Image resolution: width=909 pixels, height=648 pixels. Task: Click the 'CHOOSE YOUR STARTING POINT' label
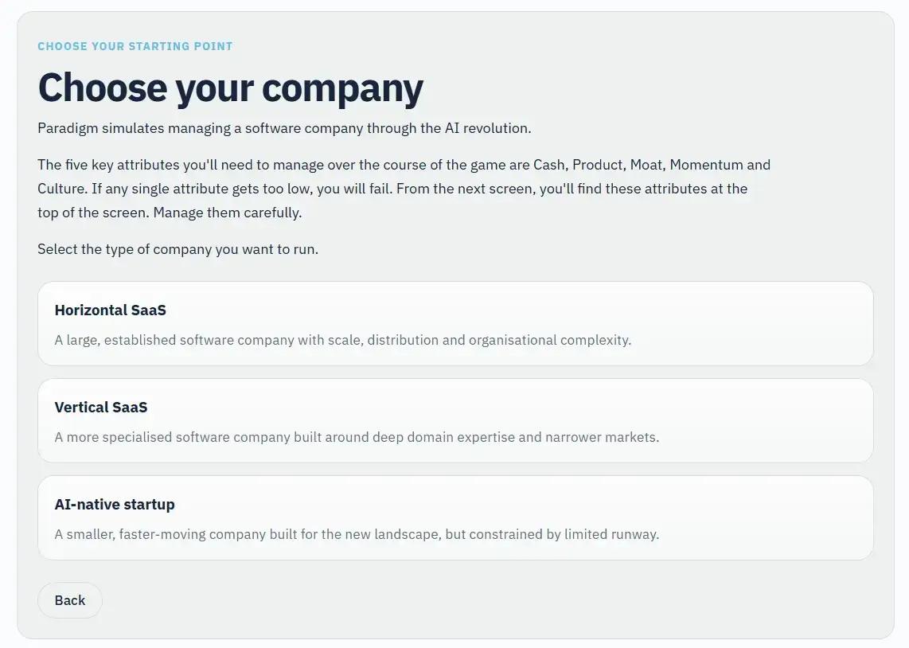pyautogui.click(x=135, y=46)
